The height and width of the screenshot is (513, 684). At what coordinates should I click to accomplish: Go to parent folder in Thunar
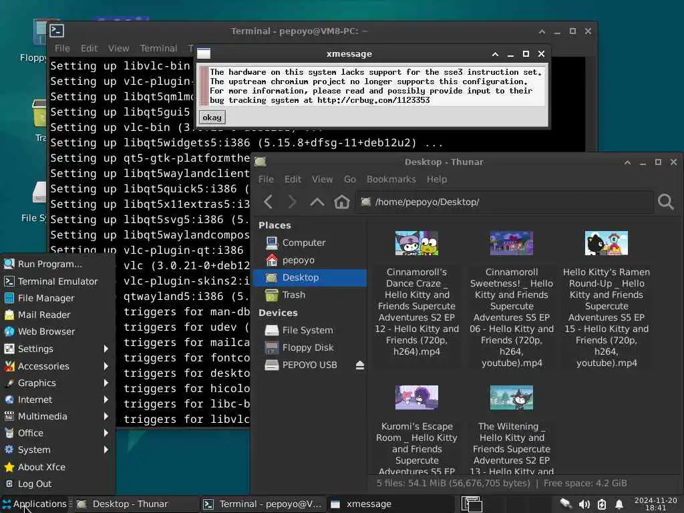click(317, 202)
